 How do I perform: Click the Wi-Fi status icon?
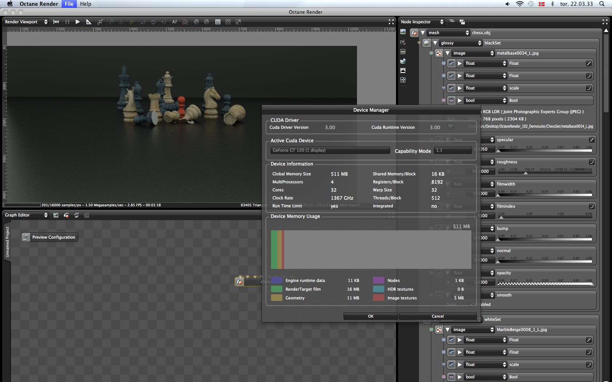click(520, 4)
